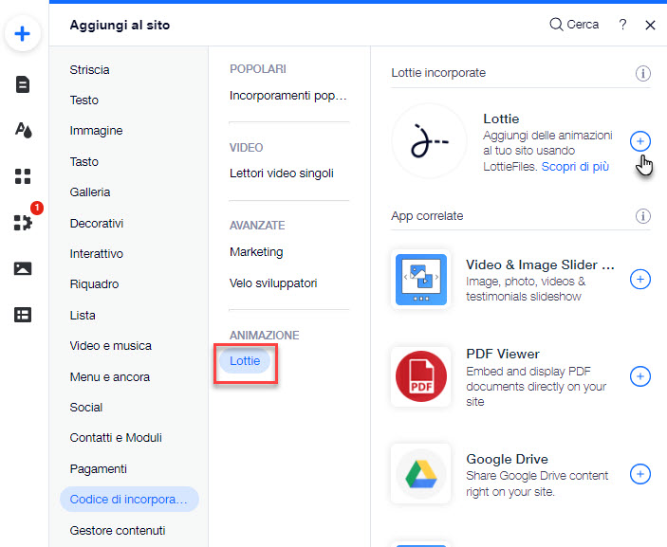Follow the Scopri di più link

point(575,167)
